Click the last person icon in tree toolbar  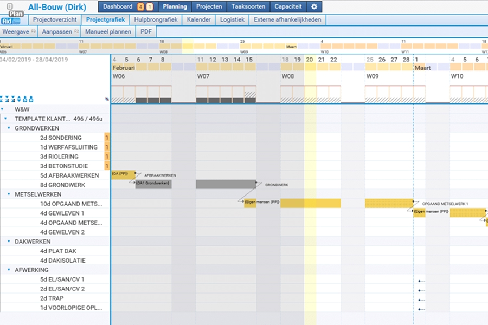coord(31,99)
